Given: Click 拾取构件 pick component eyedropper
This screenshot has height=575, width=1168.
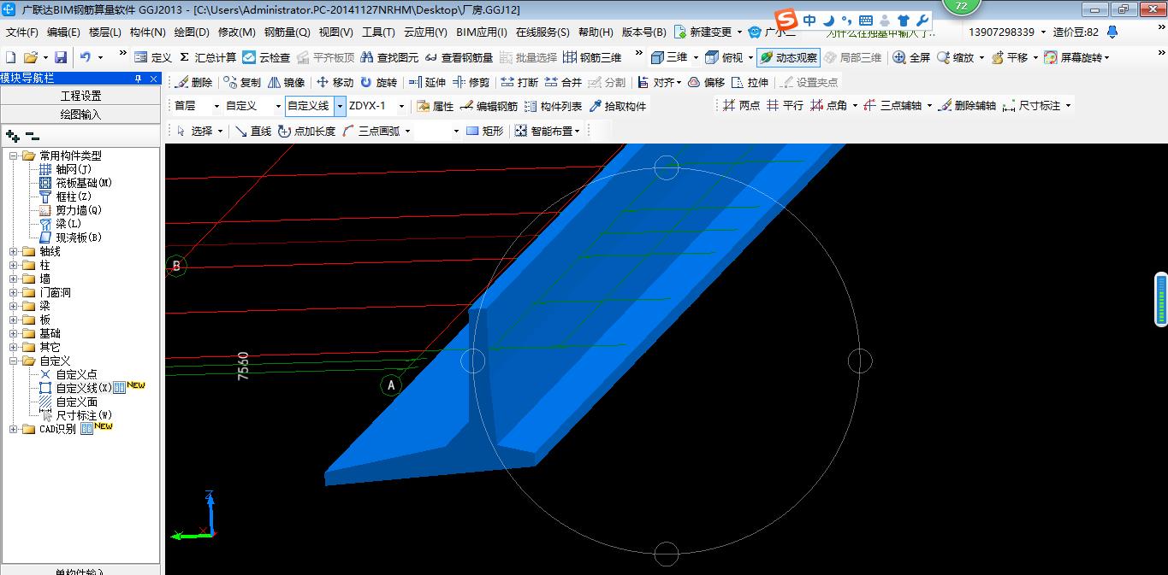Looking at the screenshot, I should point(618,106).
